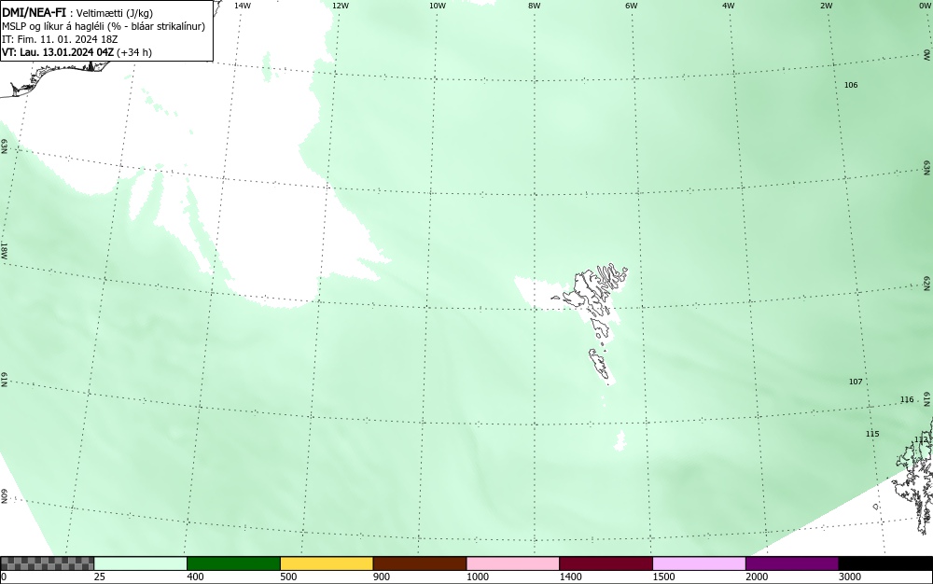Viewport: 933px width, 584px height.
Task: Click the 60N latitude label
Action: pyautogui.click(x=4, y=496)
